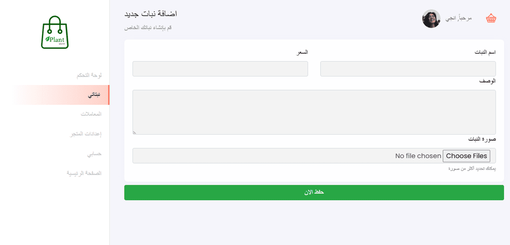Open حسابي in the sidebar
The height and width of the screenshot is (245, 510).
(x=94, y=154)
